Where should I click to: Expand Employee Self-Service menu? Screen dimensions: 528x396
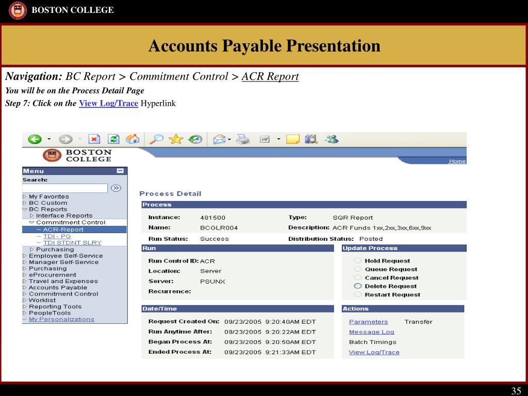coord(25,256)
